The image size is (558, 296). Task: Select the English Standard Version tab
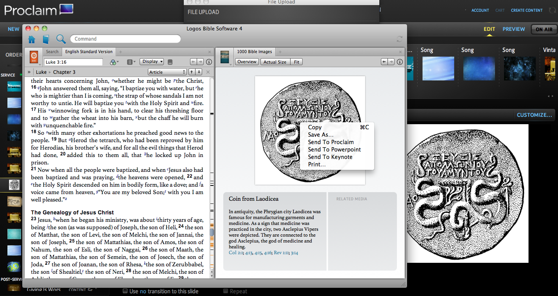[x=89, y=52]
